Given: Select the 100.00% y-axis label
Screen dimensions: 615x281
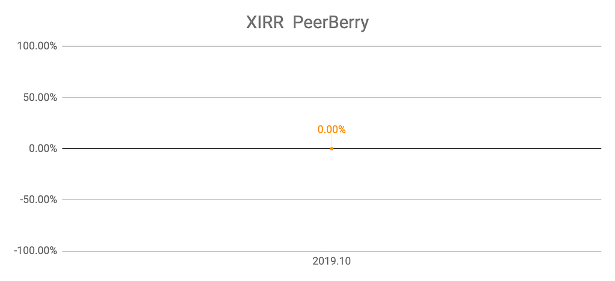Looking at the screenshot, I should click(37, 46).
